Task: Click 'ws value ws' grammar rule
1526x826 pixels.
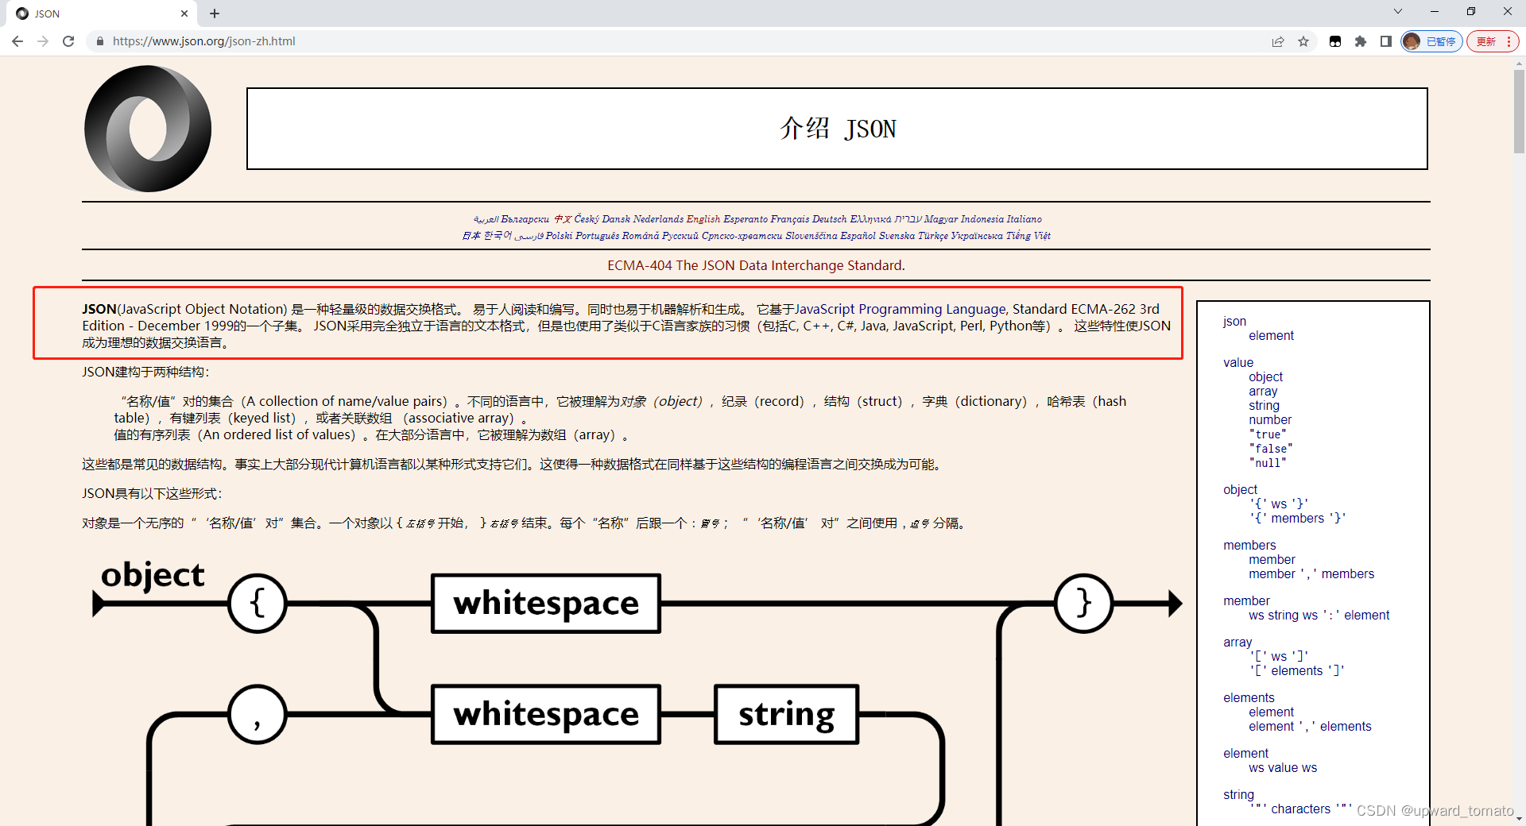Action: coord(1283,767)
